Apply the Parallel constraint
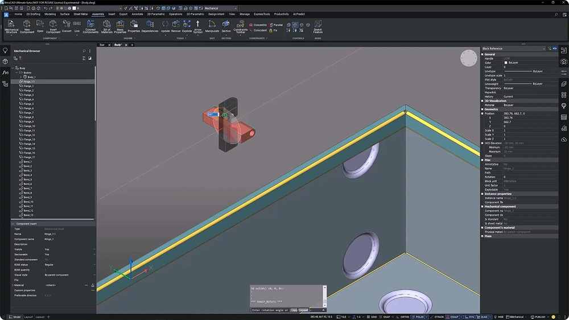The height and width of the screenshot is (320, 569). pos(276,25)
